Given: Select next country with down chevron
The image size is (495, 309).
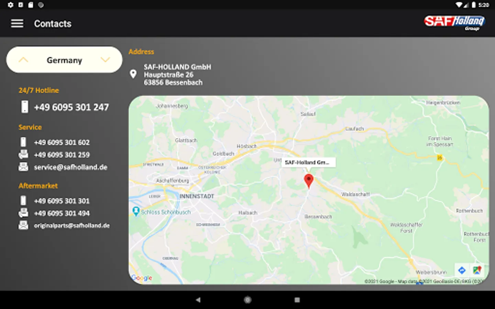Looking at the screenshot, I should (x=105, y=60).
